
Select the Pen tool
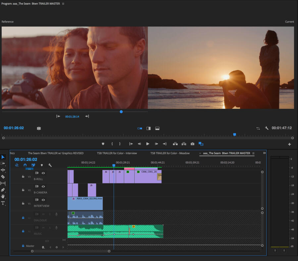(3, 190)
